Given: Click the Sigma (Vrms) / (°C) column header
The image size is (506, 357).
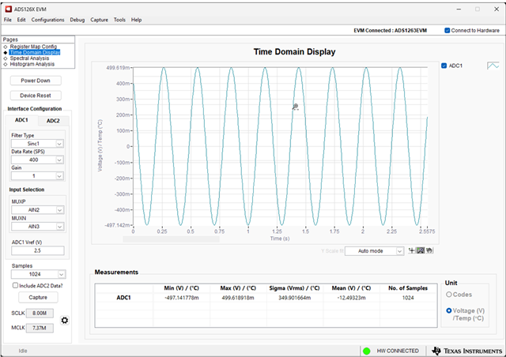Looking at the screenshot, I should pos(294,288).
